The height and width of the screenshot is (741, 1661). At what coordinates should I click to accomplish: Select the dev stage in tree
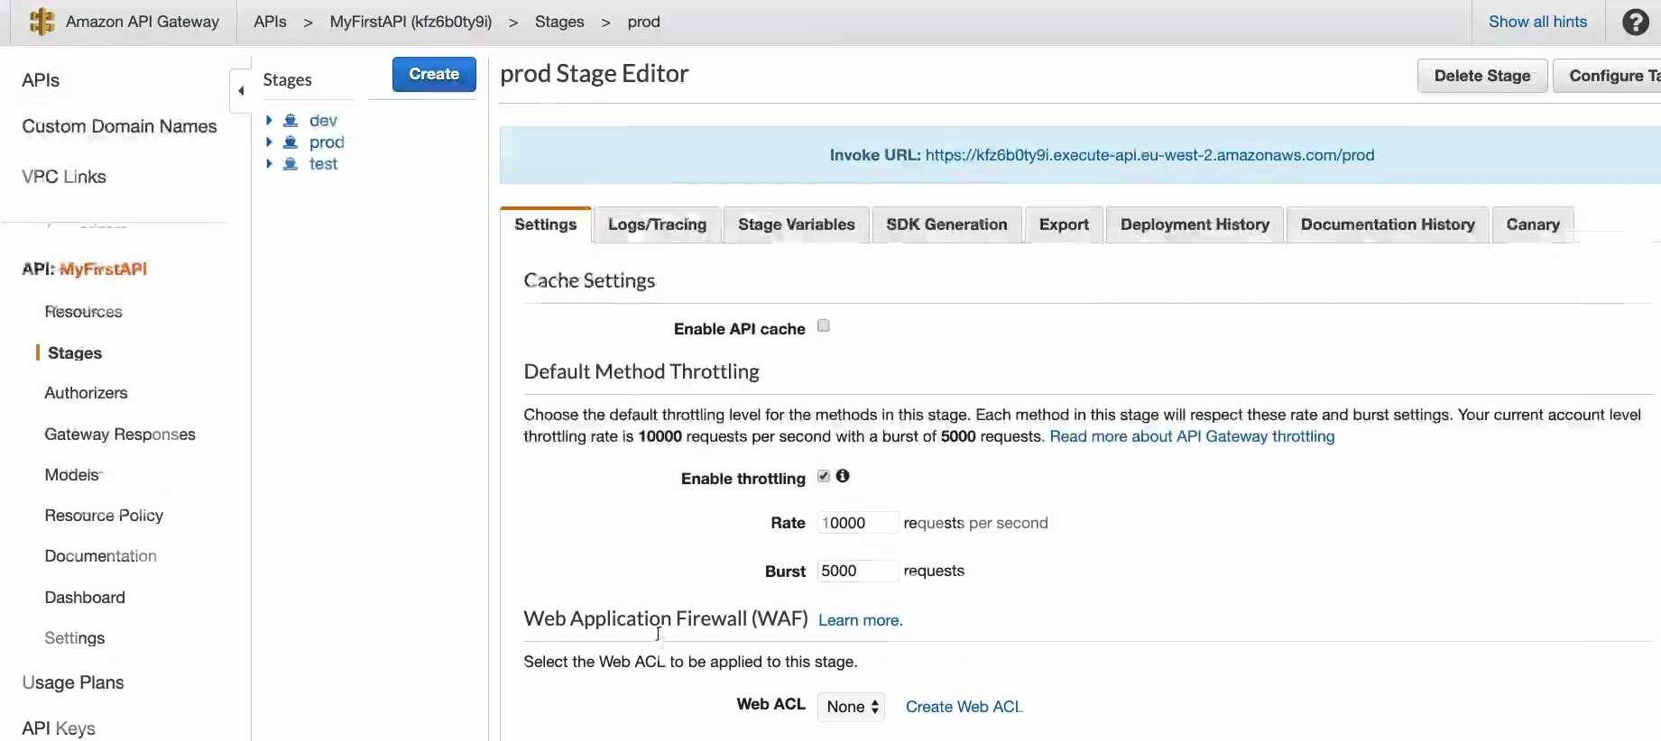[323, 120]
